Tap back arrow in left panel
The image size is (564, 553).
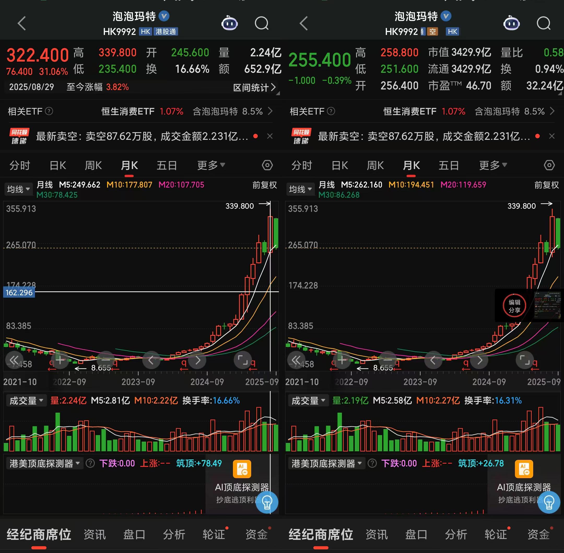coord(22,23)
